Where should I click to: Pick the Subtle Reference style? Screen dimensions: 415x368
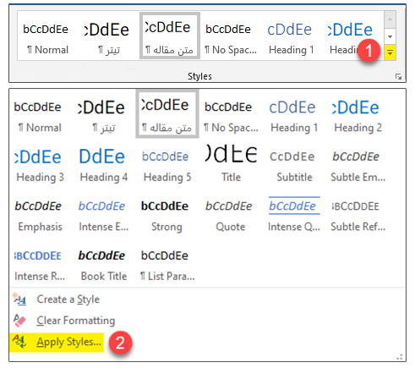pyautogui.click(x=358, y=216)
